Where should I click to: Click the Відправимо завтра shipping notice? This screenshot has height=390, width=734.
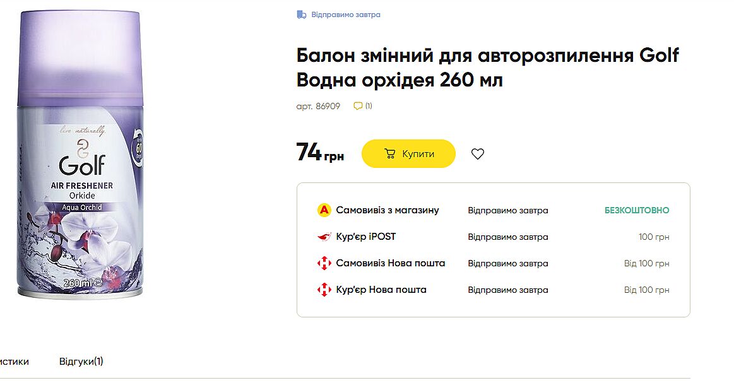pyautogui.click(x=345, y=15)
